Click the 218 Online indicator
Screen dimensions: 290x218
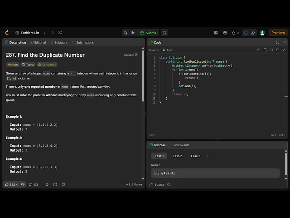134,184
